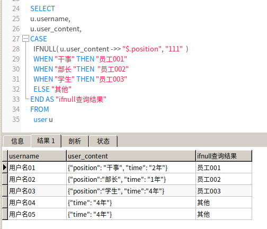Click row header of 用户名05 row
267x229 pixels.
click(x=5, y=214)
